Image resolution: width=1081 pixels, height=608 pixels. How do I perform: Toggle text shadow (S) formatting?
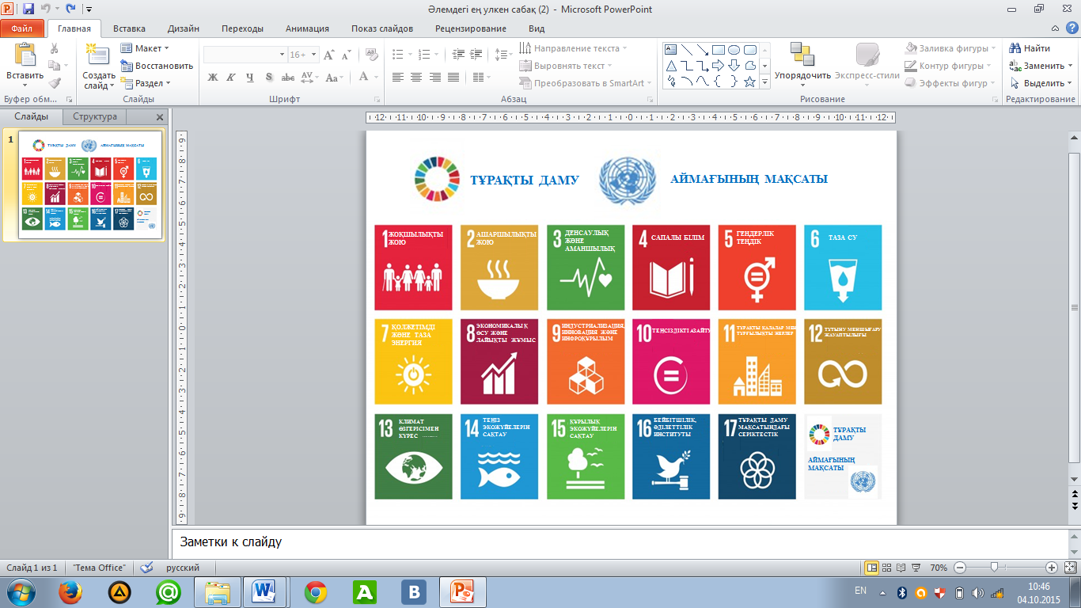(269, 77)
